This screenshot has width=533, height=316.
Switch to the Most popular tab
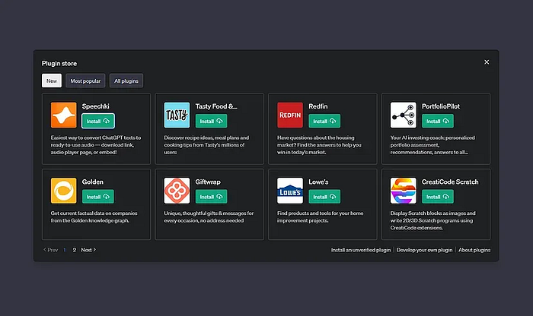(x=85, y=81)
